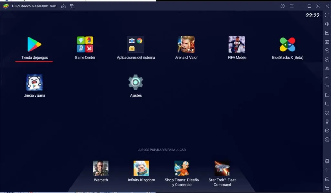331x193 pixels.
Task: Launch the Game Center app
Action: tap(85, 44)
